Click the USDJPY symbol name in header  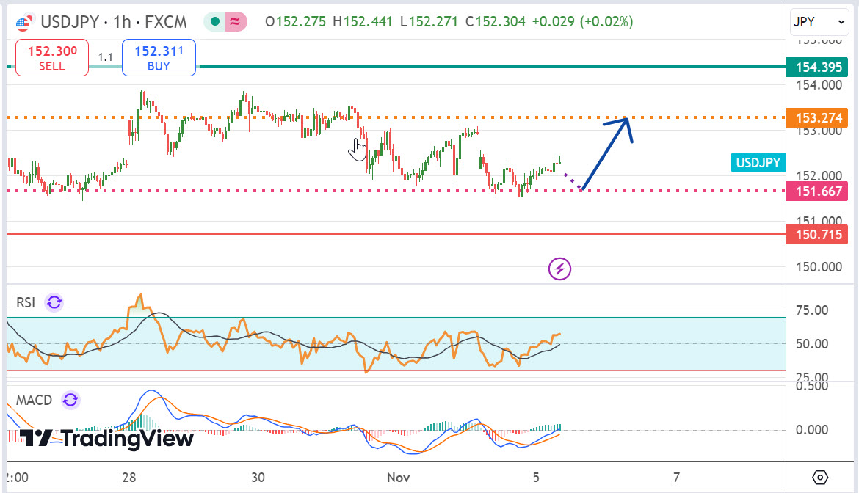click(70, 22)
